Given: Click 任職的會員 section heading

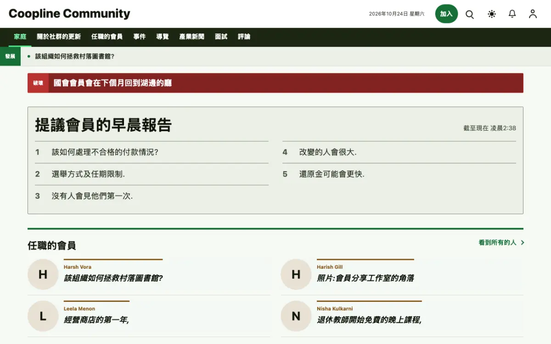Looking at the screenshot, I should 52,245.
